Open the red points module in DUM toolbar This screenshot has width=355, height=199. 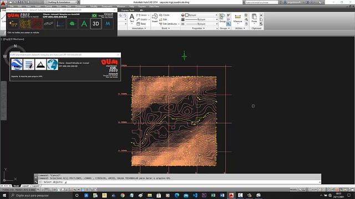[37, 23]
